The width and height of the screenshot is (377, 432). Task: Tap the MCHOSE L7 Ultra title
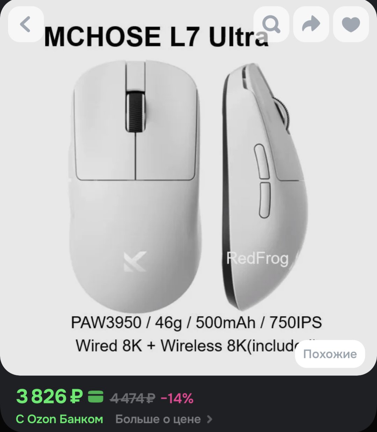(x=156, y=37)
